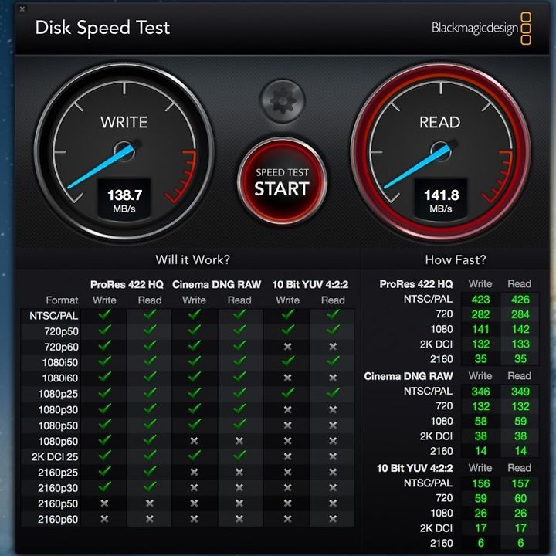This screenshot has height=556, width=556.
Task: Click the READ speed gauge
Action: (440, 152)
